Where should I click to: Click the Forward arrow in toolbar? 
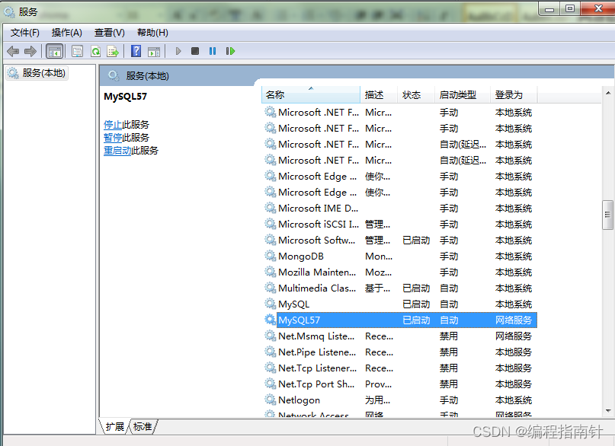point(30,51)
